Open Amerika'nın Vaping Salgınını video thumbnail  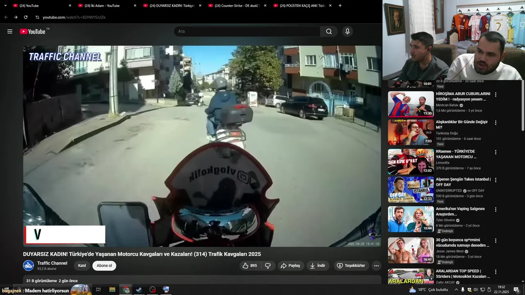click(x=411, y=219)
